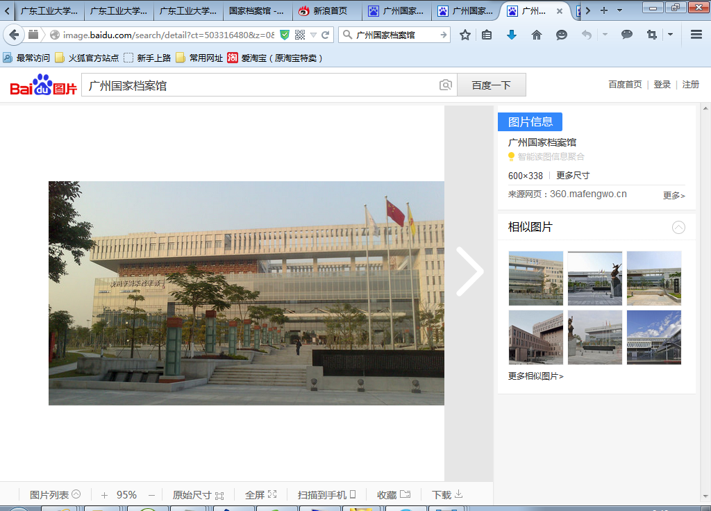Open the Firefox downloads arrow

pos(512,35)
